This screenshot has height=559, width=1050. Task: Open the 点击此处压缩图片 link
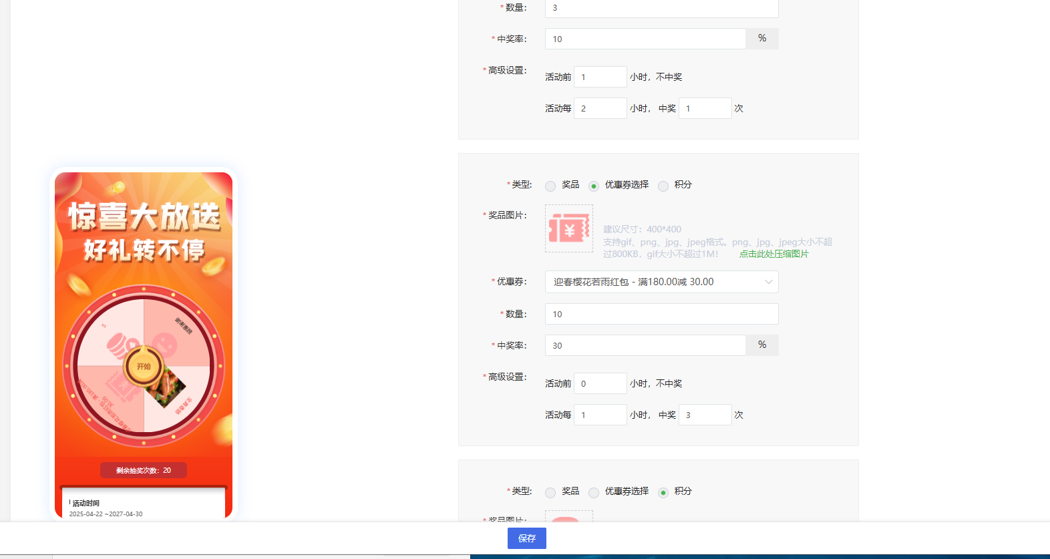773,254
